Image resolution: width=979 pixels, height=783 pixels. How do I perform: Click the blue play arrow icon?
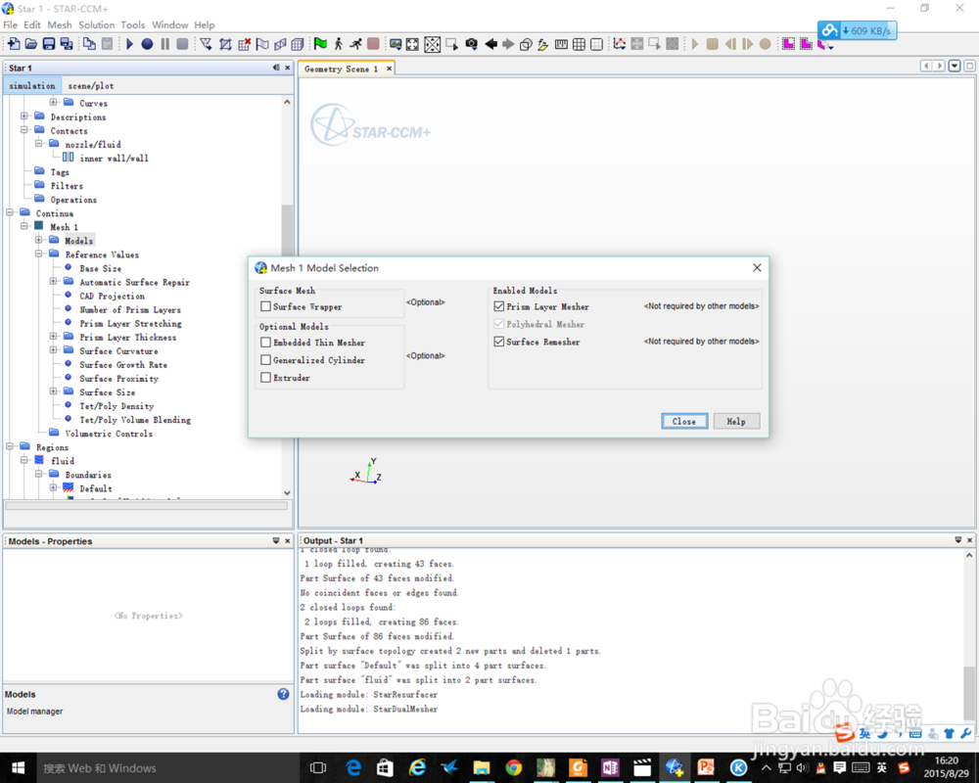point(129,44)
